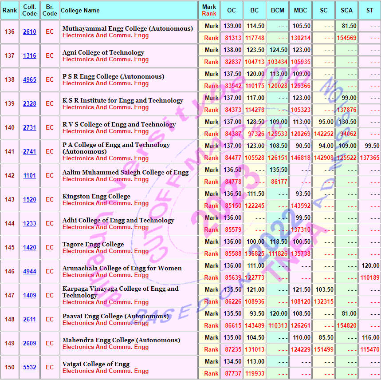Follow college code link 2328
This screenshot has width=381, height=380.
30,104
